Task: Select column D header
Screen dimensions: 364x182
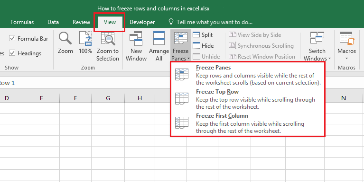Action: [x=11, y=98]
